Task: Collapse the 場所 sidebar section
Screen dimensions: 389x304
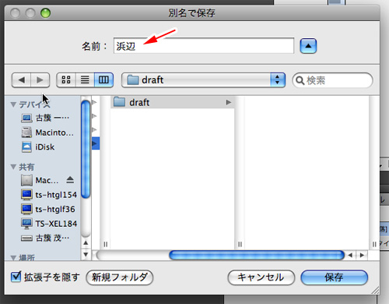Action: (13, 257)
